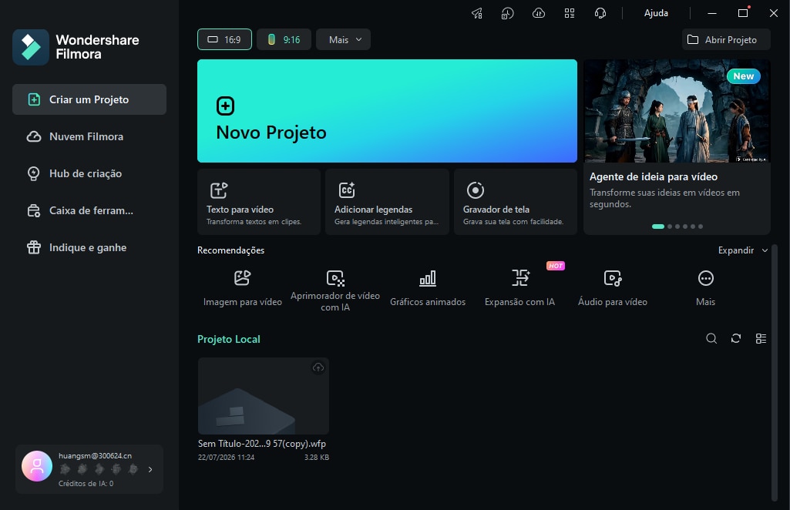Open Texto para vídeo tool
This screenshot has height=510, width=790.
coord(258,202)
